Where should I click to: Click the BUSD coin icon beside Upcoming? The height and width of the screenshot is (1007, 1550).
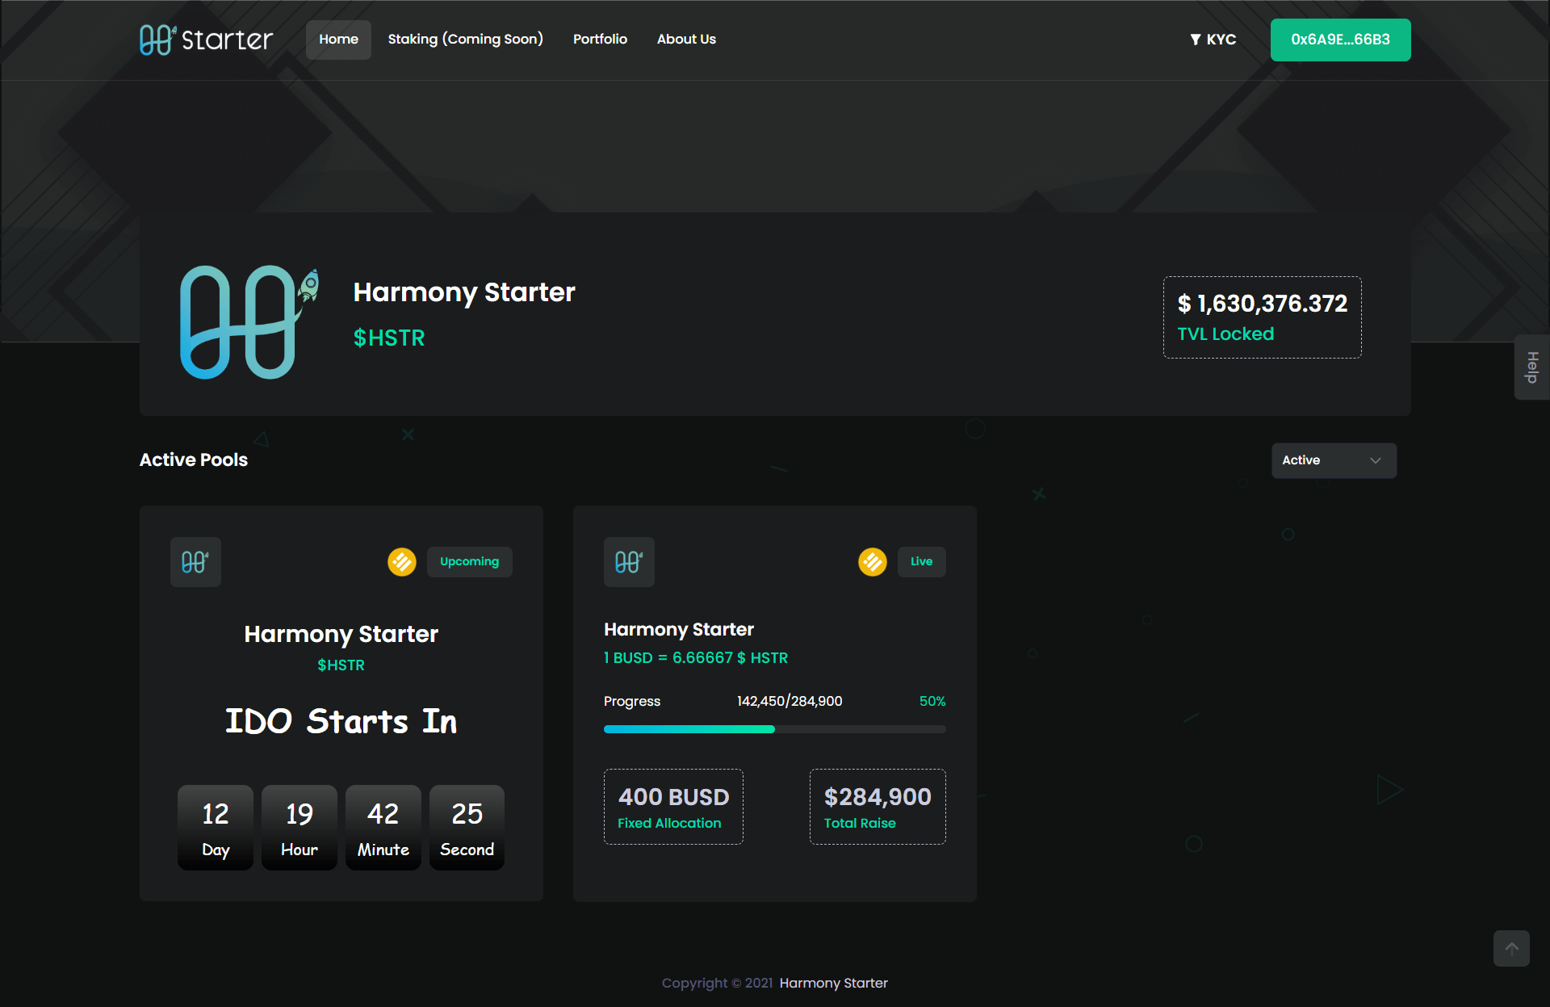coord(401,562)
